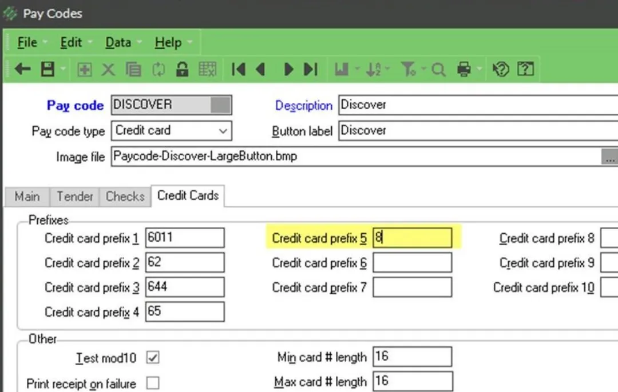Go to the next record

pos(288,70)
